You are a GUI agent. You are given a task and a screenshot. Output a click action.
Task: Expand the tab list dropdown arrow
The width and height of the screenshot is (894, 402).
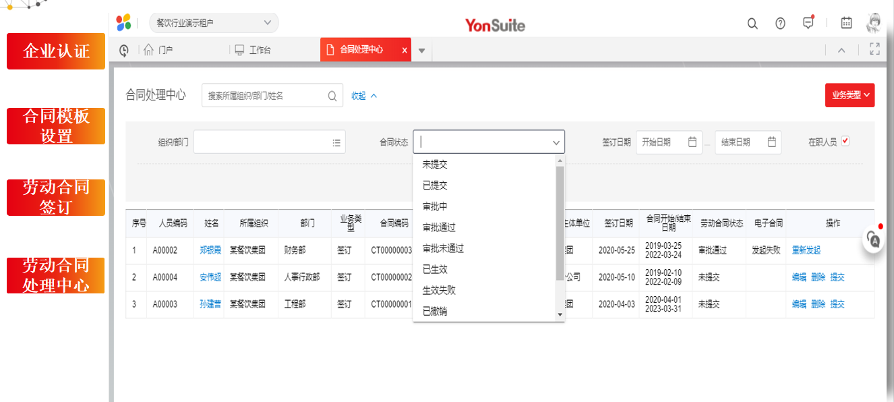pyautogui.click(x=421, y=50)
